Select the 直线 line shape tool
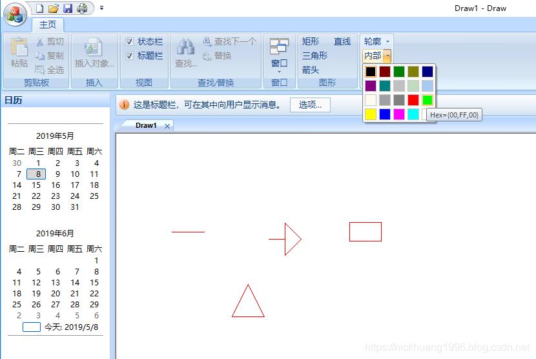Screen dimensions: 536x359 [342, 42]
